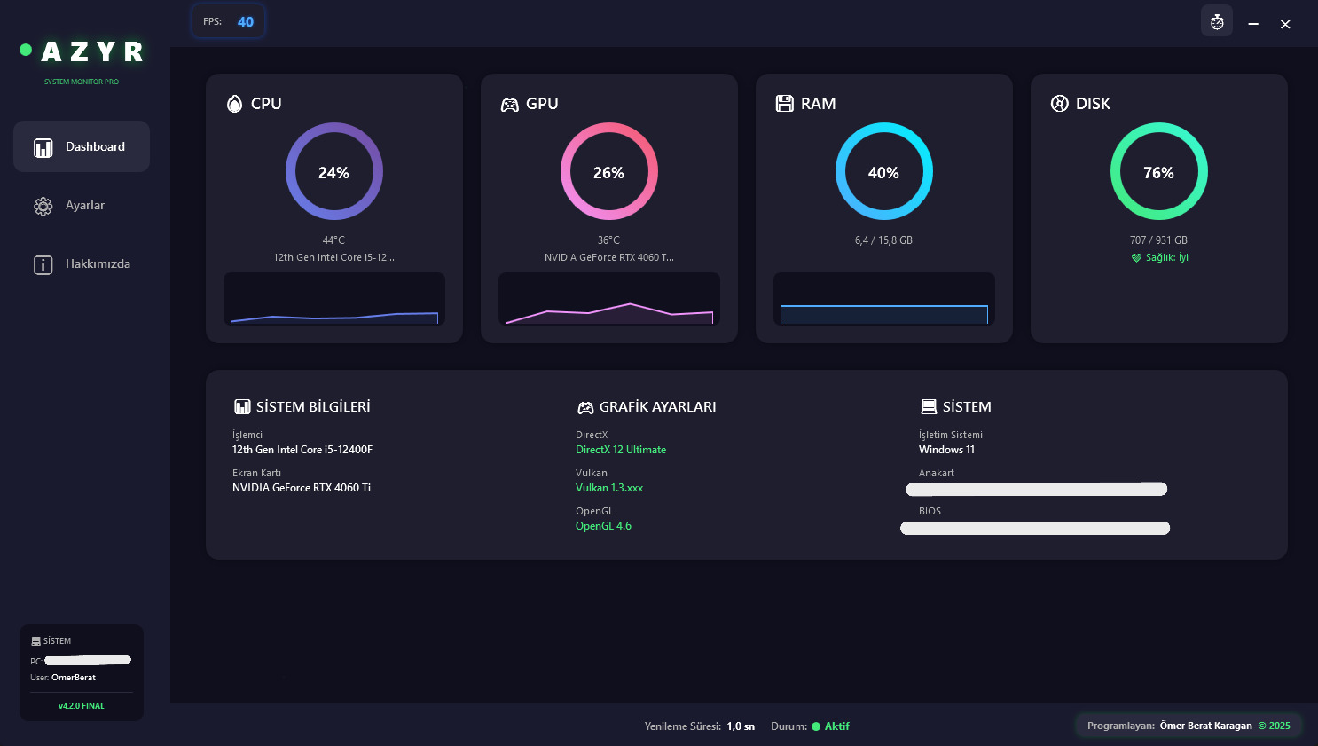Open the Dashboard page
This screenshot has height=746, width=1318.
tap(82, 146)
